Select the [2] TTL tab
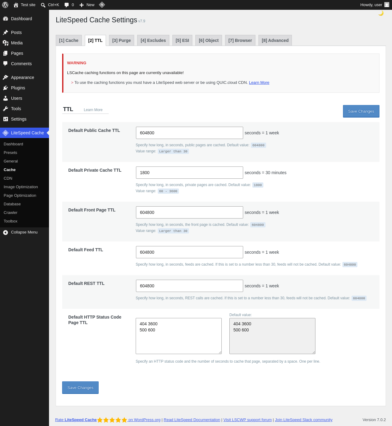The height and width of the screenshot is (426, 392). (95, 40)
